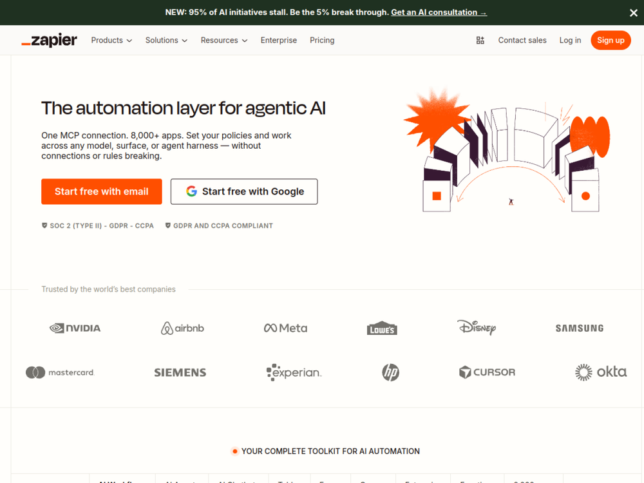644x483 pixels.
Task: Click the Zapier logo
Action: coord(50,40)
